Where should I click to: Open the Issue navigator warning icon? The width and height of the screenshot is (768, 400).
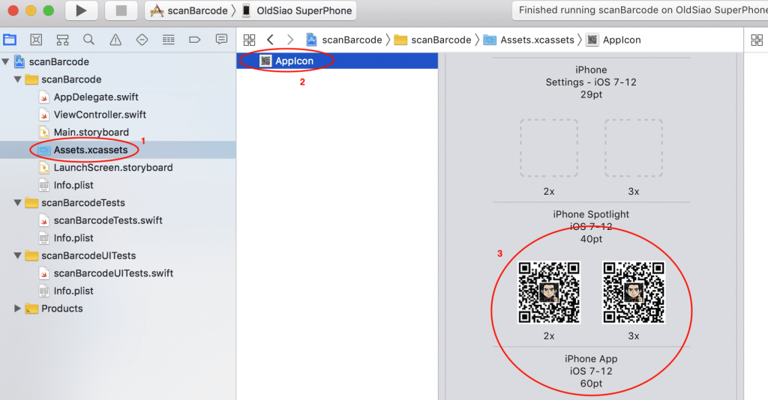[115, 40]
